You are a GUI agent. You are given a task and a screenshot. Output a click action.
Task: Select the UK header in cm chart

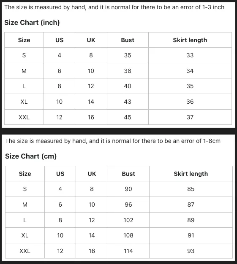pyautogui.click(x=92, y=174)
